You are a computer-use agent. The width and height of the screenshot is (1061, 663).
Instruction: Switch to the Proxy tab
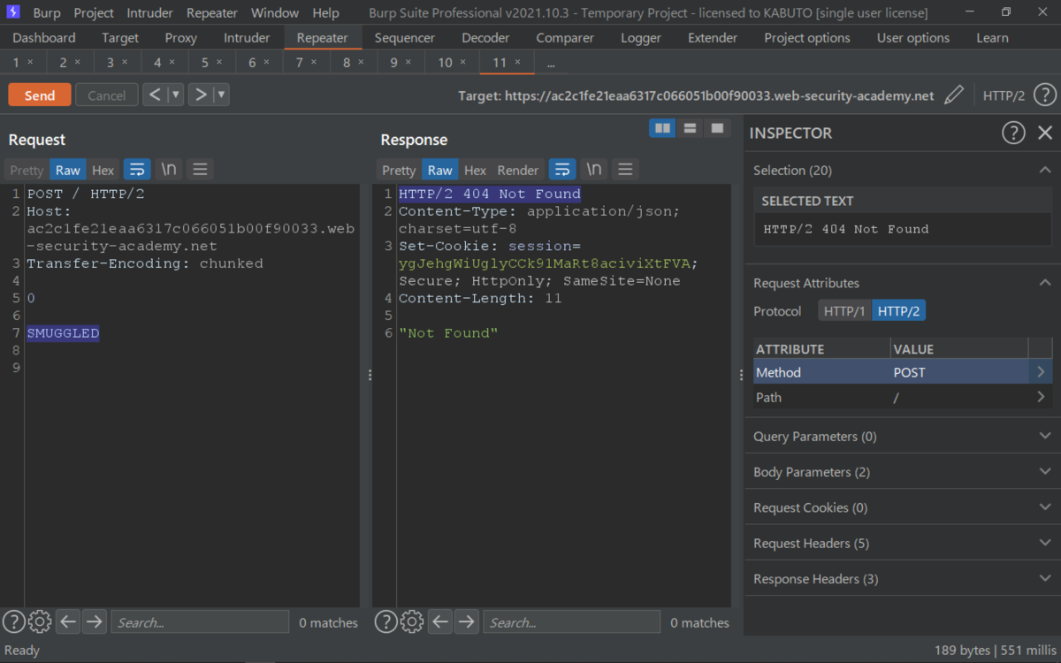click(x=182, y=38)
